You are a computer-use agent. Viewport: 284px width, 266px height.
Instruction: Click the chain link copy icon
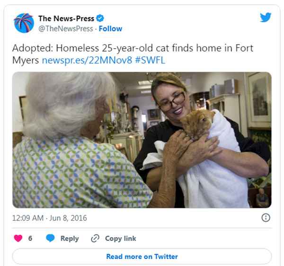95,238
